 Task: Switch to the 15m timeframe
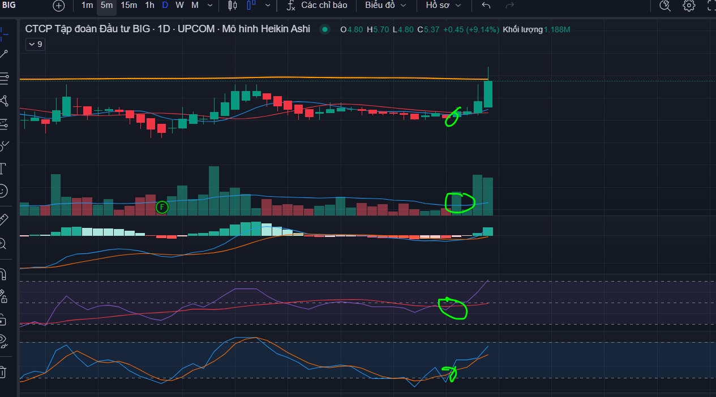coord(128,5)
